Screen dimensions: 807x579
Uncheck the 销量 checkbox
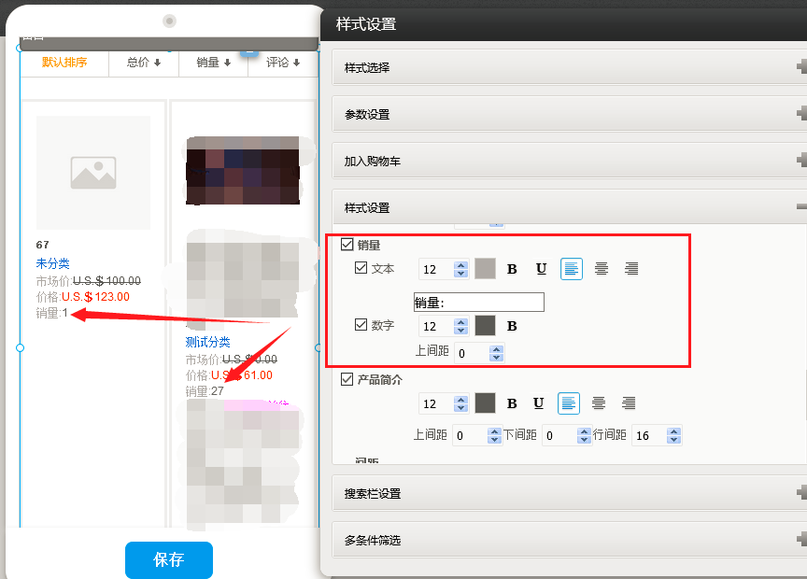point(347,245)
